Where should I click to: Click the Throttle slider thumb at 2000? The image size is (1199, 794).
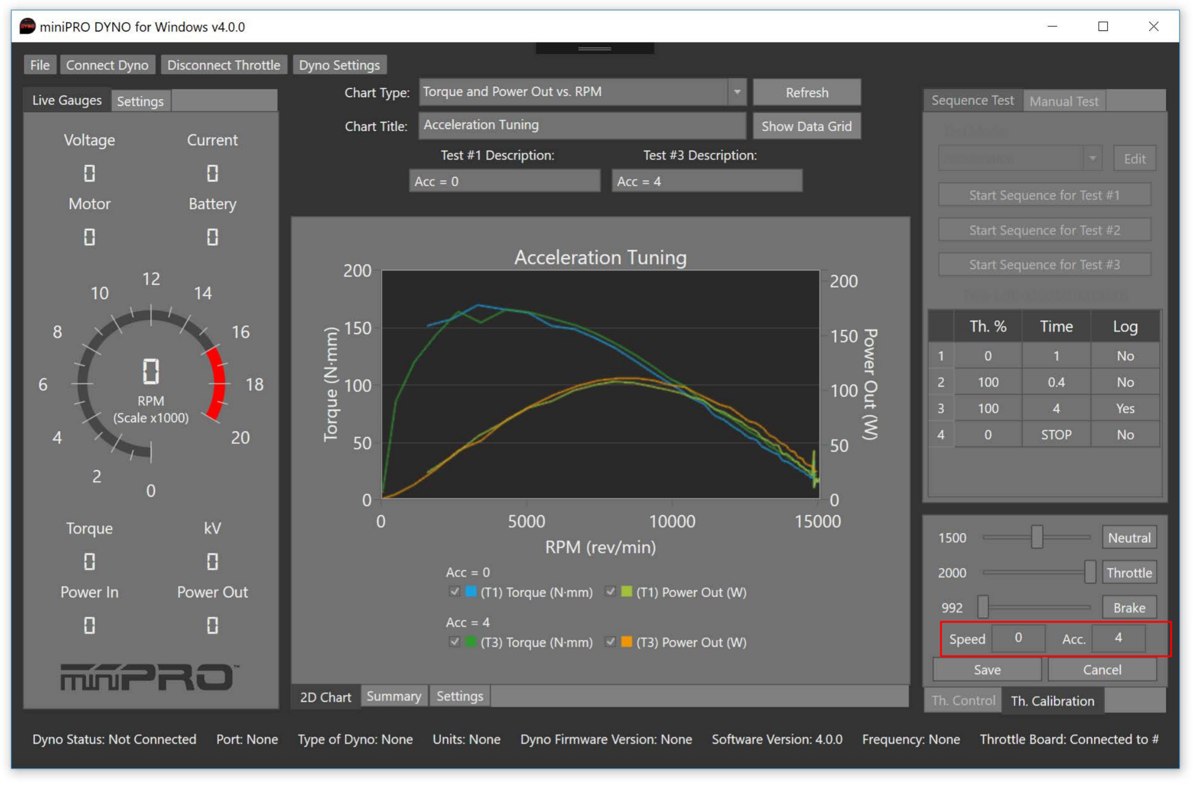[1090, 572]
